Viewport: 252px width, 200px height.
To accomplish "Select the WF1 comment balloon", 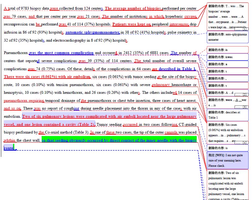I will point(227,160).
